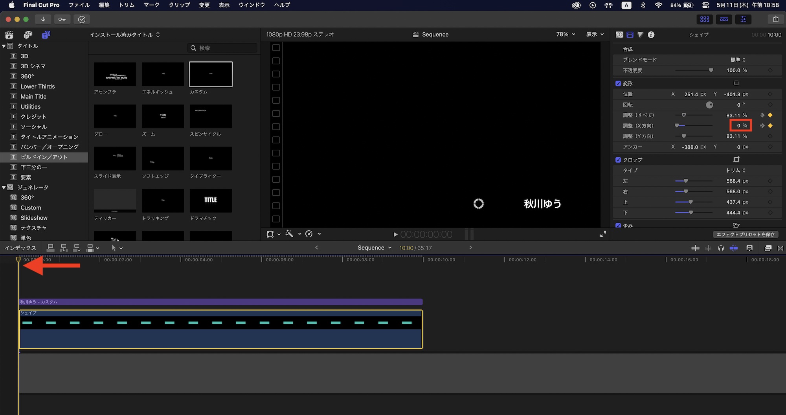Click the fullscreen viewer arrows icon

tap(603, 234)
